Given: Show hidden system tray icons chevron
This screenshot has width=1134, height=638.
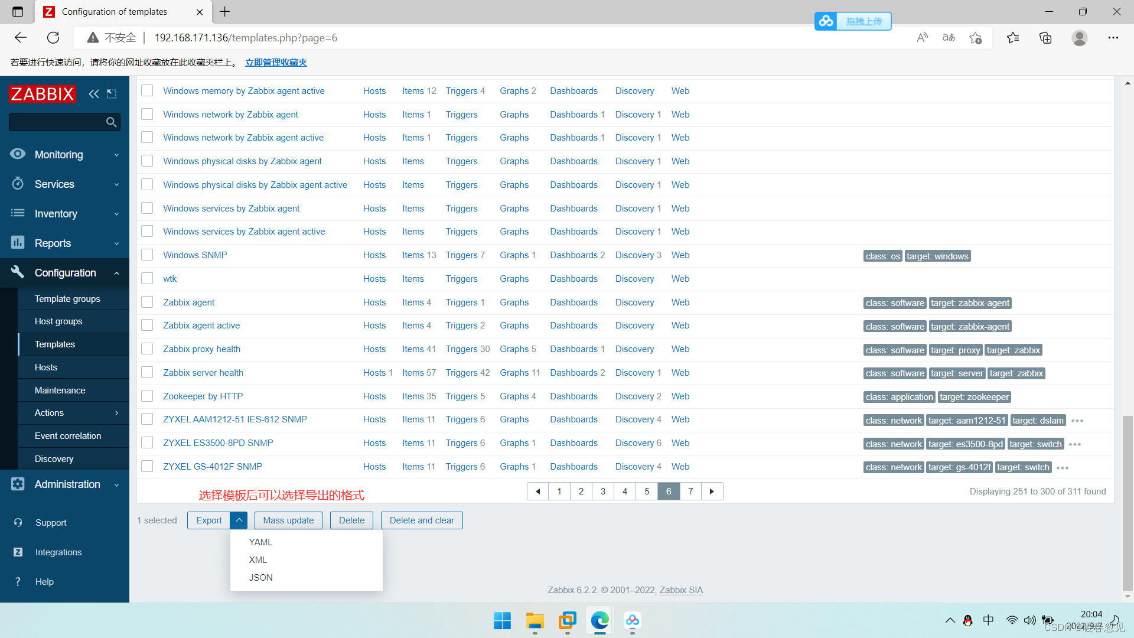Looking at the screenshot, I should coord(950,620).
